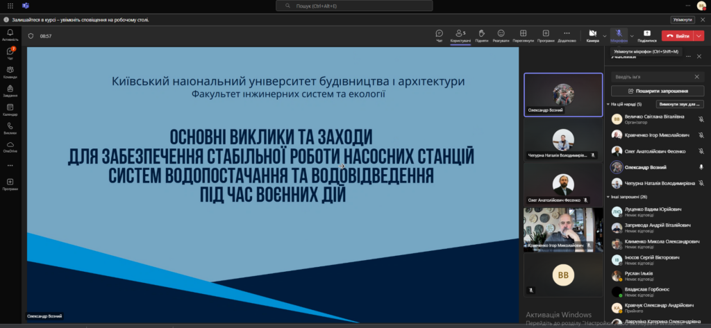Open the More (Додатково) actions menu
The width and height of the screenshot is (711, 328).
tap(566, 35)
